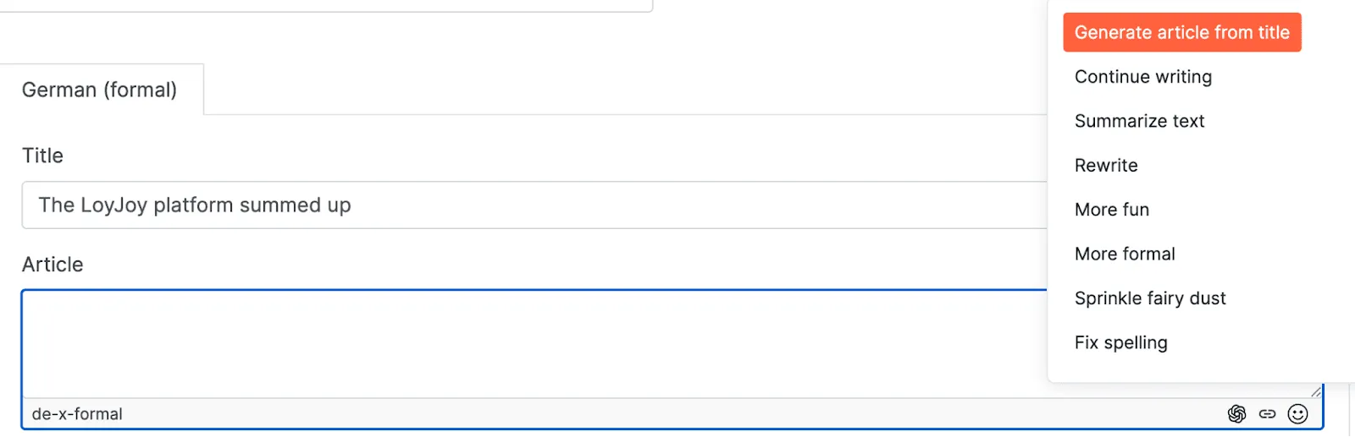Click the words 'summed up' in the title

point(295,205)
